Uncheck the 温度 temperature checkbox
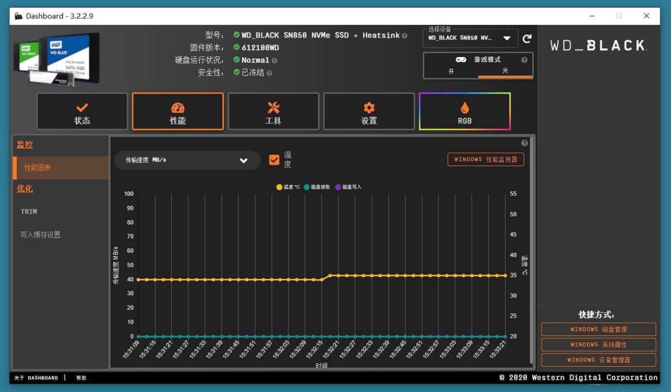Screen dimensions: 671x392 pyautogui.click(x=274, y=160)
